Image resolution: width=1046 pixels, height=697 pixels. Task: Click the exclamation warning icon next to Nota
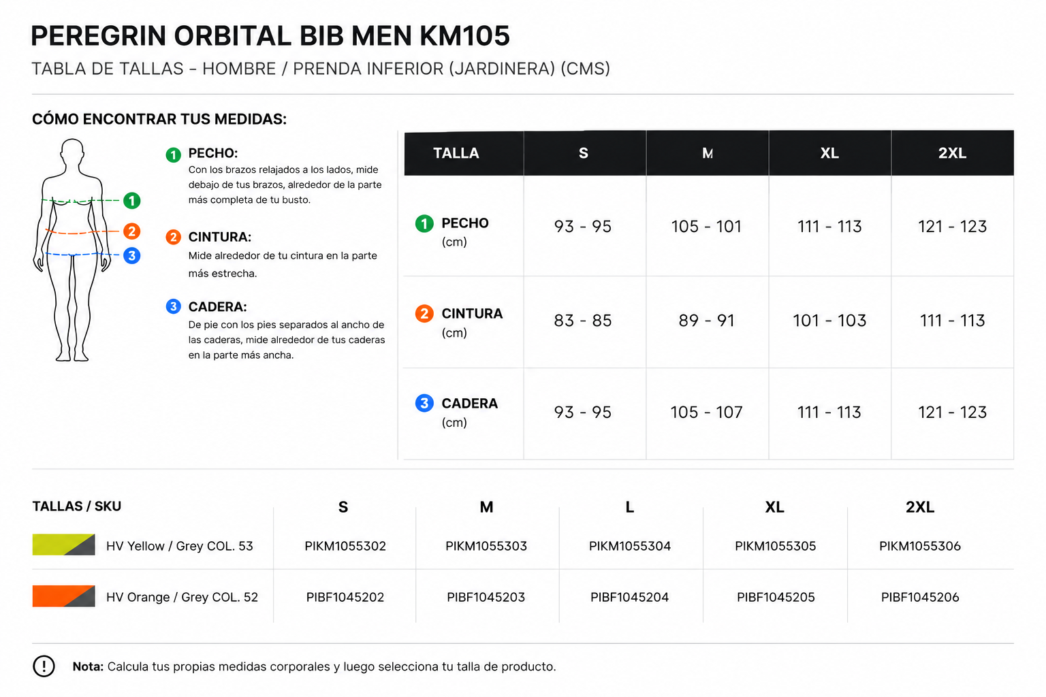tap(44, 666)
